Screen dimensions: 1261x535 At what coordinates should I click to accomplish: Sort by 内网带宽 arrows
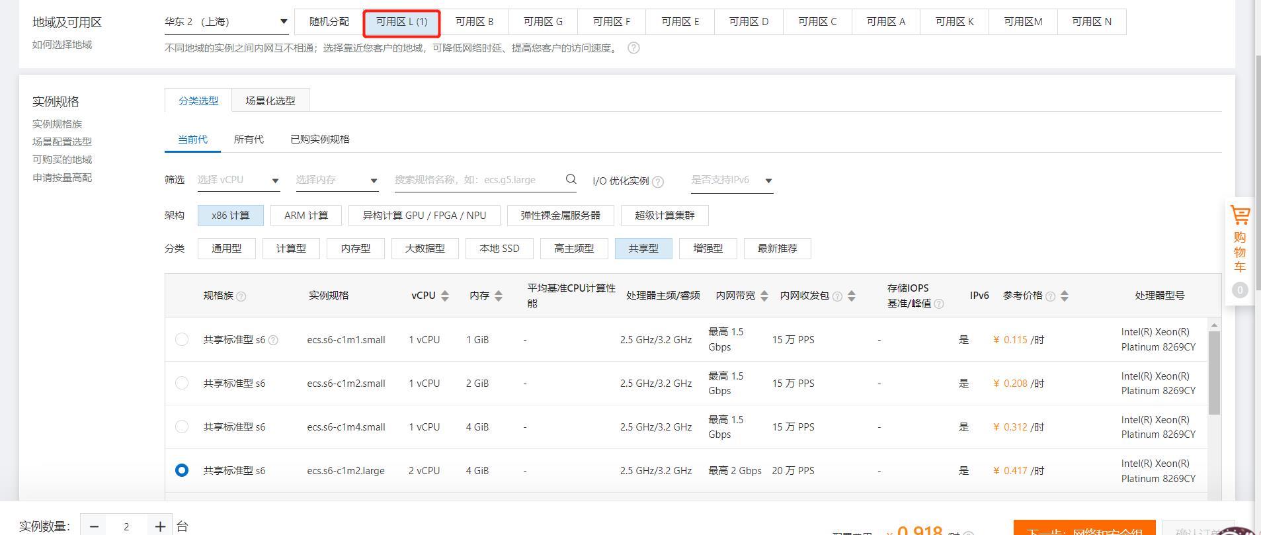click(764, 296)
